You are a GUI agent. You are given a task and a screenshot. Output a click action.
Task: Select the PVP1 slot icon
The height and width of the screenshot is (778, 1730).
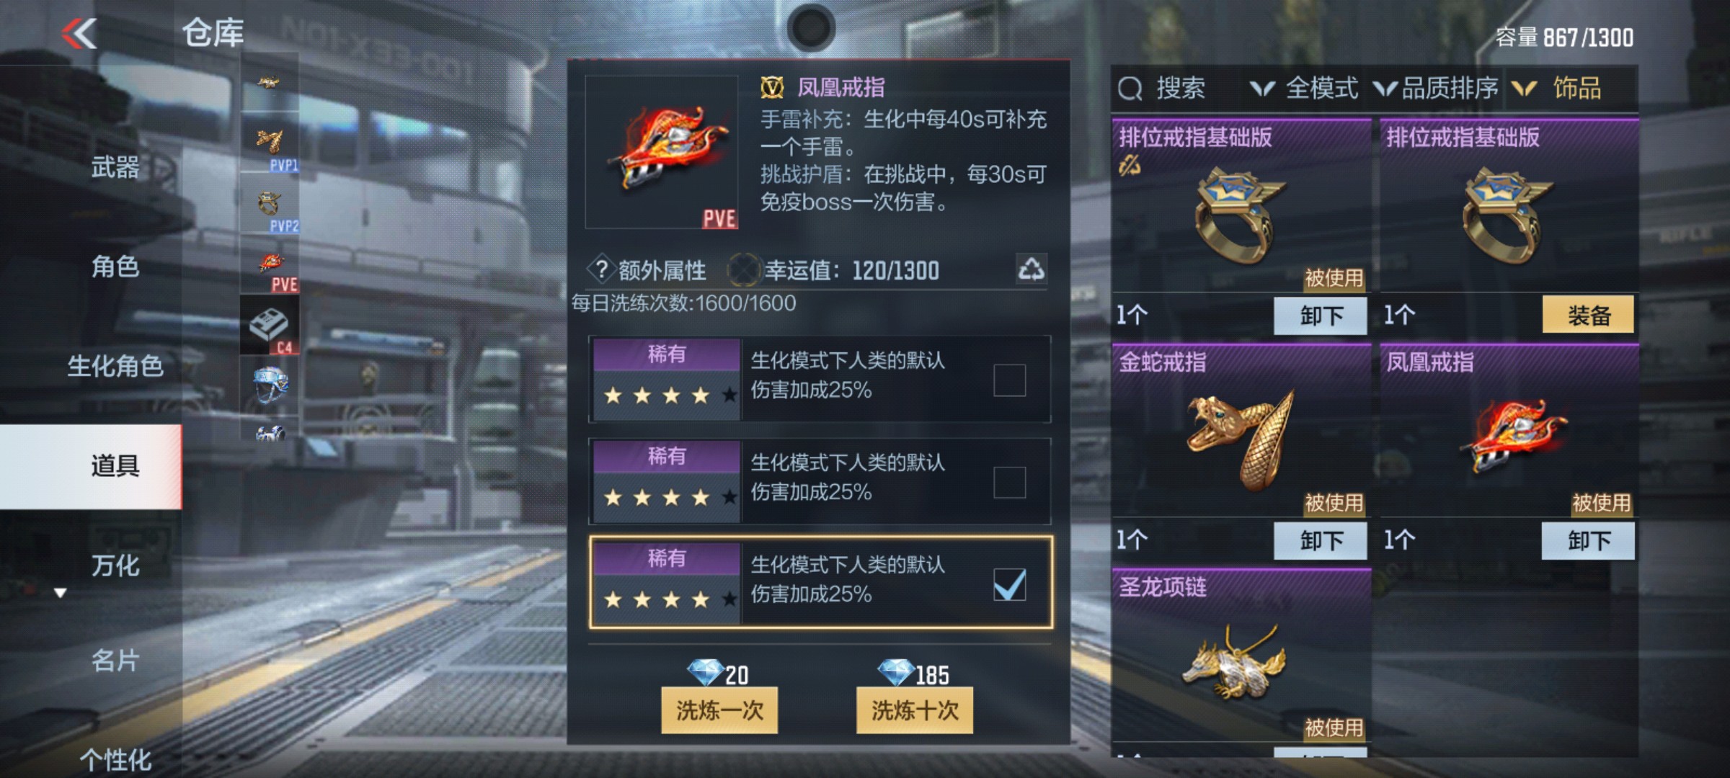coord(270,144)
